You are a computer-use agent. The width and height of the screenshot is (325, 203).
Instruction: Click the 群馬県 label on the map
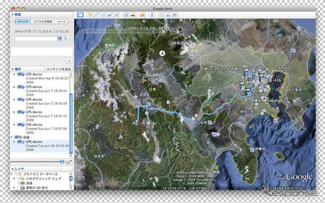pos(178,43)
